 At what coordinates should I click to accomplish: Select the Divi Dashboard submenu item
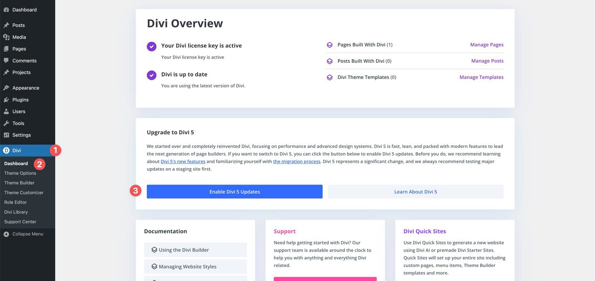click(16, 164)
